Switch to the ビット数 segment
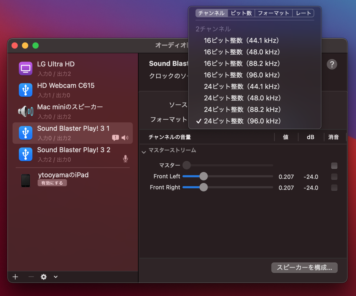Screen dimensions: 356x296 click(241, 13)
